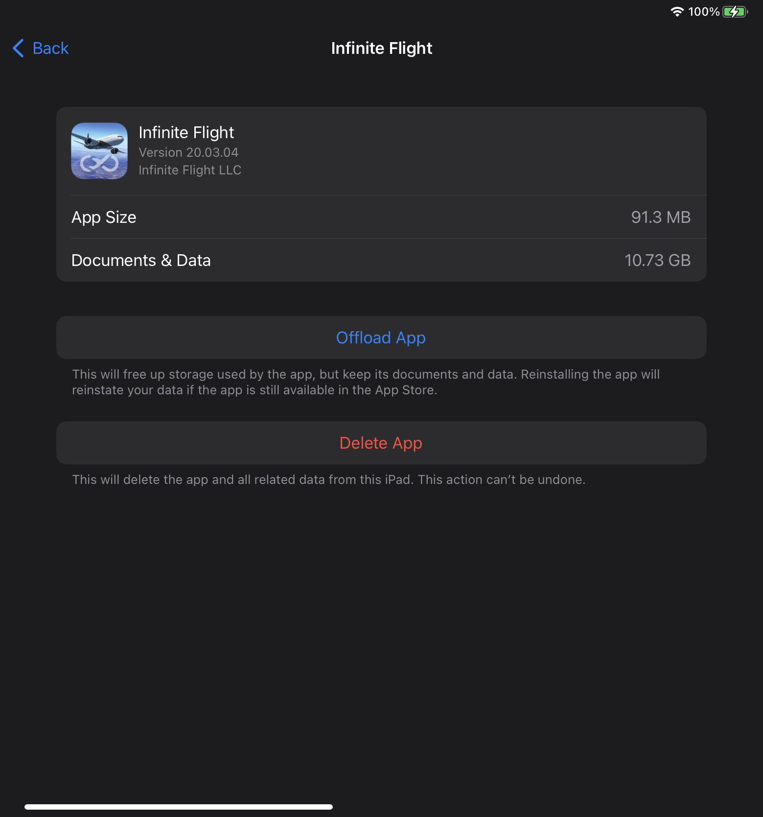Select the App Size row
The width and height of the screenshot is (763, 817).
click(x=381, y=217)
